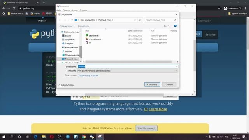Click design files folder icon
The width and height of the screenshot is (249, 140).
pos(87,35)
